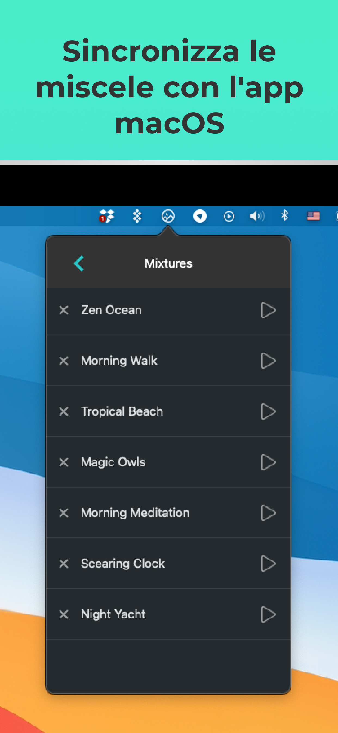Screen dimensions: 338x733
Task: Remove the Magic Owls mixture
Action: 64,462
